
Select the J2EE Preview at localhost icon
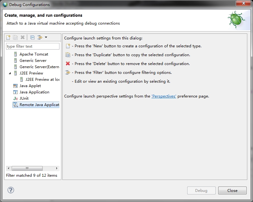22,80
